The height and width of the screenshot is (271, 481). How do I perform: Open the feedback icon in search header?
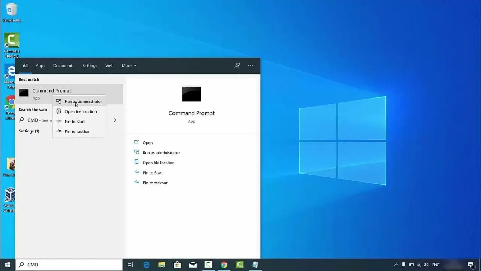pos(237,65)
